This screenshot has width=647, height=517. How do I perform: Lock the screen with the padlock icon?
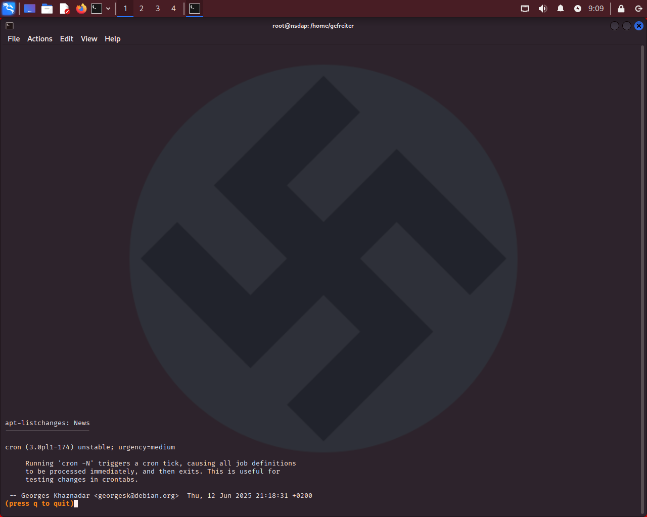621,9
